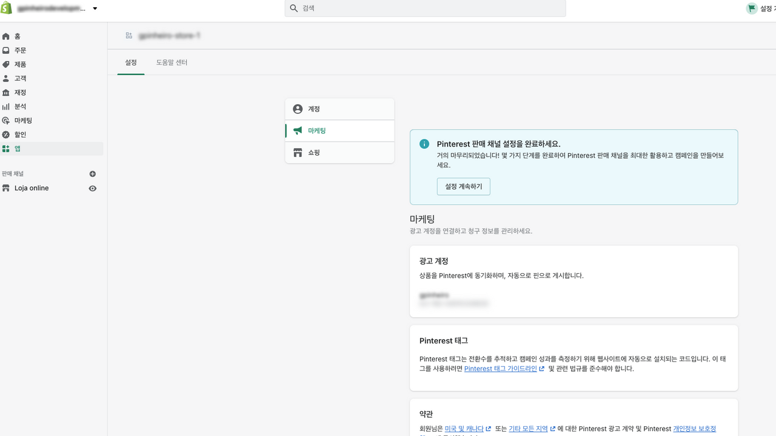This screenshot has height=436, width=776.
Task: Click the magnifier icon in search bar
Action: click(x=294, y=8)
